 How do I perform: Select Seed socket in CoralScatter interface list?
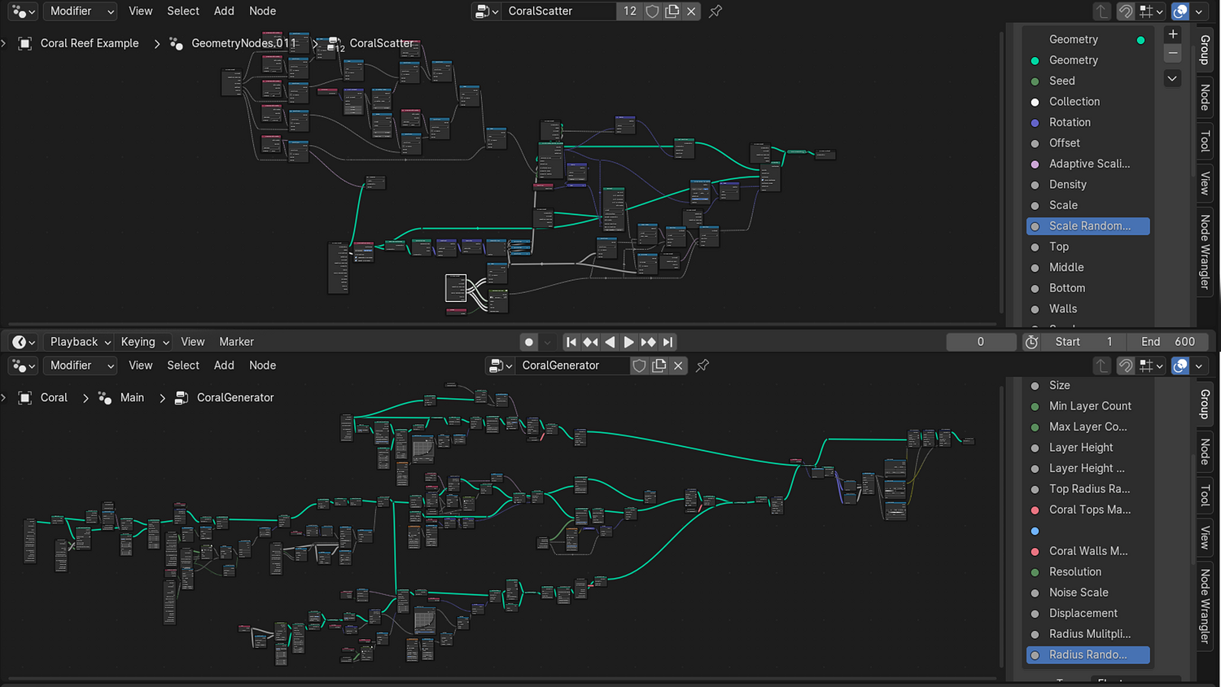[1088, 81]
